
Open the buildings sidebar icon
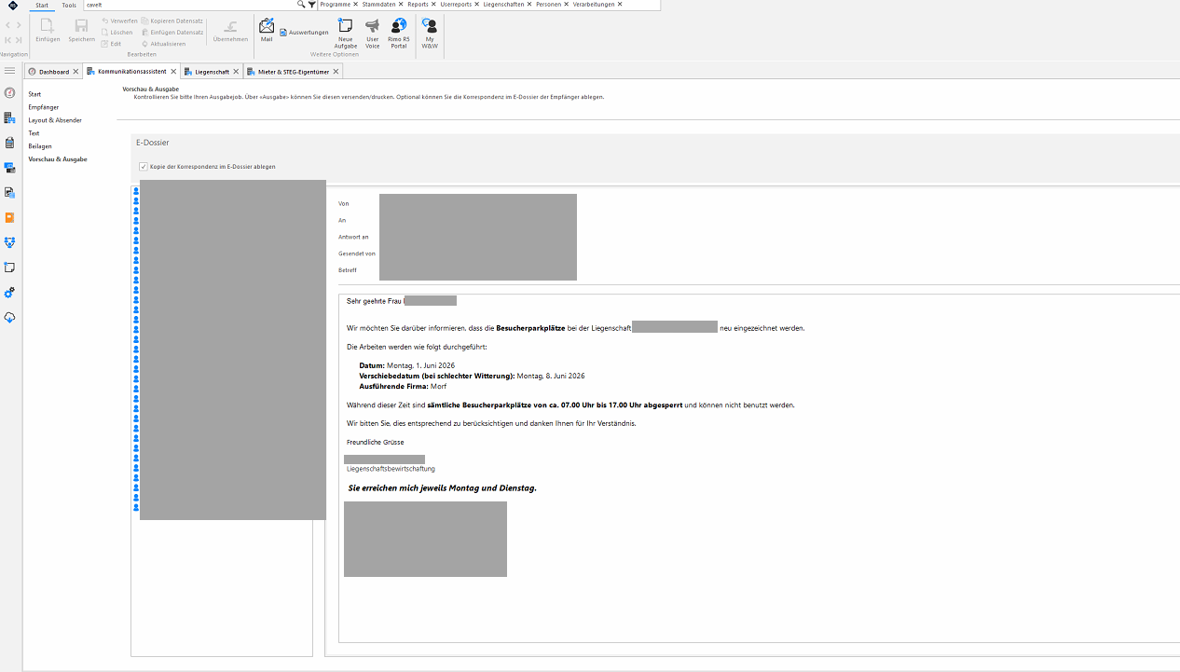click(x=9, y=118)
